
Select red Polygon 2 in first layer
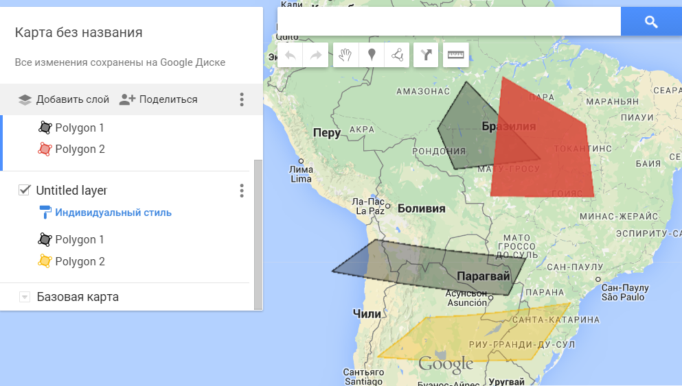pos(80,149)
